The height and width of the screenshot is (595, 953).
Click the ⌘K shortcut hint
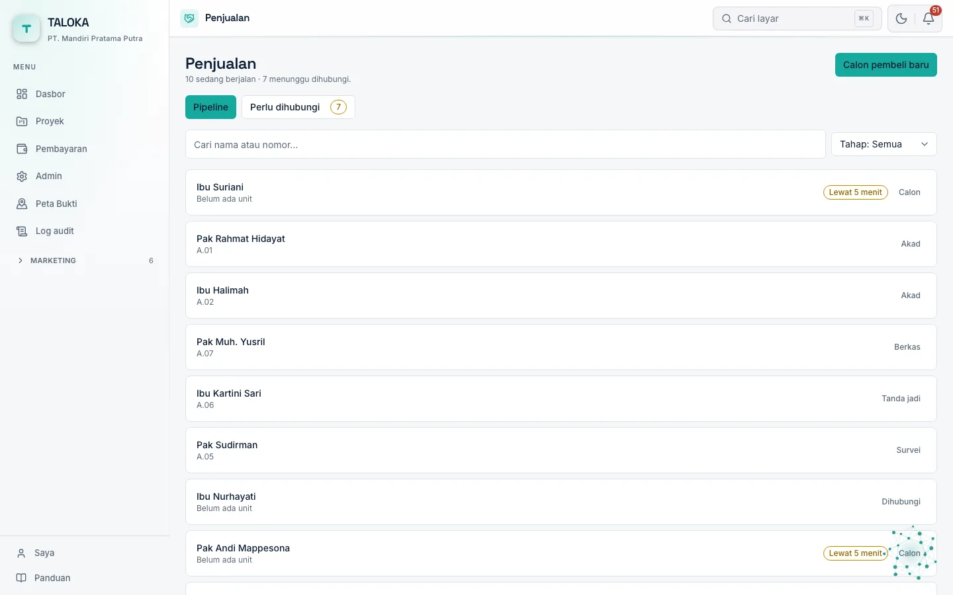pyautogui.click(x=864, y=19)
